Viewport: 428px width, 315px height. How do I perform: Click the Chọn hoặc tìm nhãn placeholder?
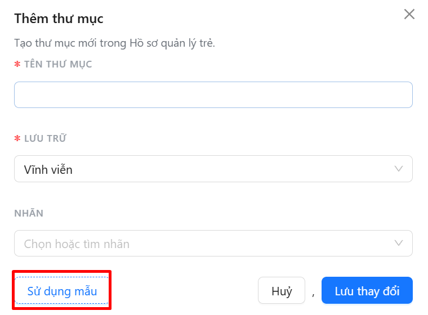(x=77, y=244)
